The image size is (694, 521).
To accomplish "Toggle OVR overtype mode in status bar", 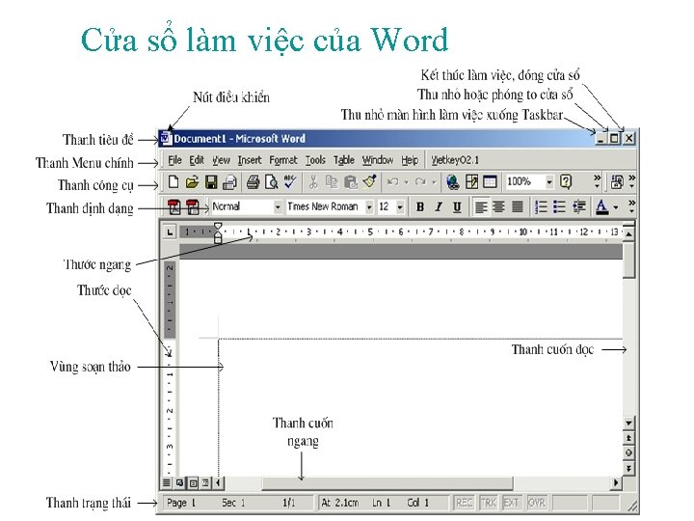I will point(537,503).
